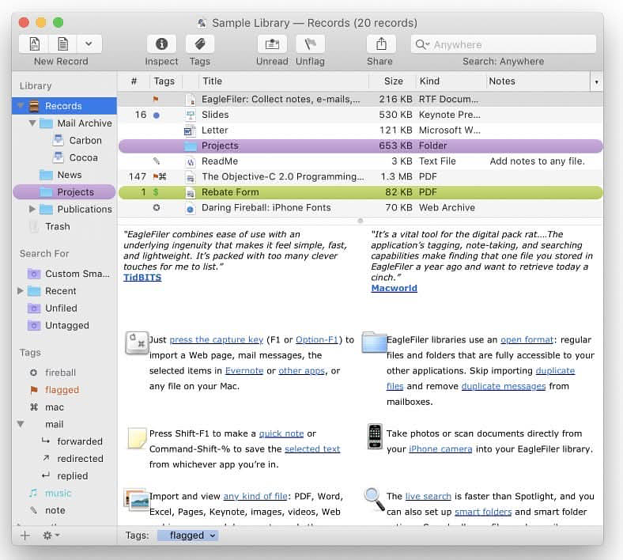Viewport: 623px width, 560px height.
Task: Click the Share toolbar icon
Action: (x=380, y=44)
